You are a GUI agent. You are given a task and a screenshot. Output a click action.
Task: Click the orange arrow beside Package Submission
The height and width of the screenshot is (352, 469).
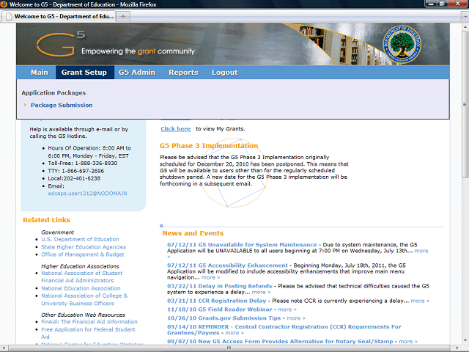[25, 105]
